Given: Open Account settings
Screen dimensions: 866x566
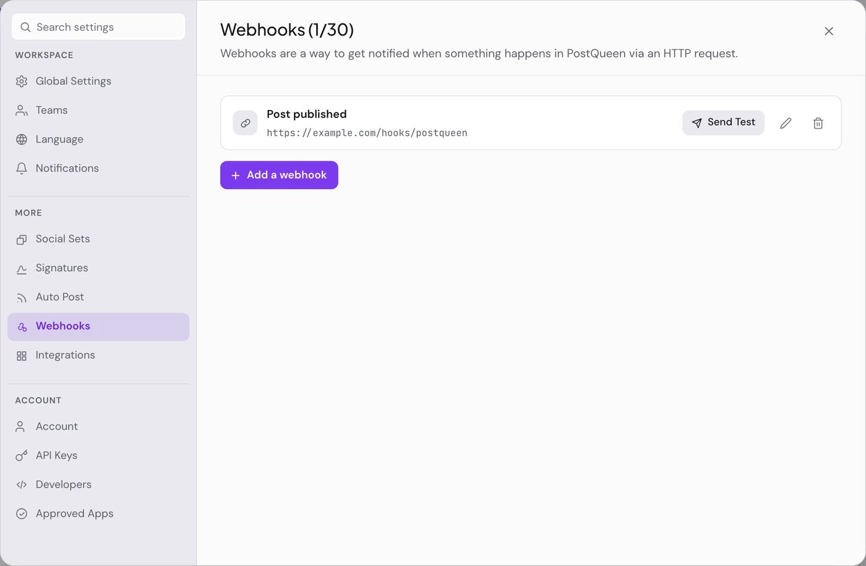Looking at the screenshot, I should pyautogui.click(x=98, y=426).
